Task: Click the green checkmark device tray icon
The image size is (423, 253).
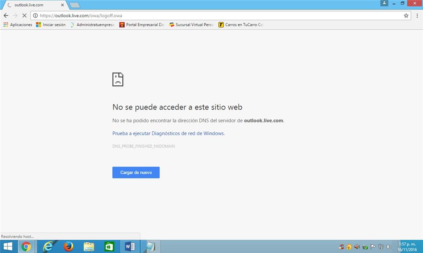Action: pyautogui.click(x=365, y=246)
